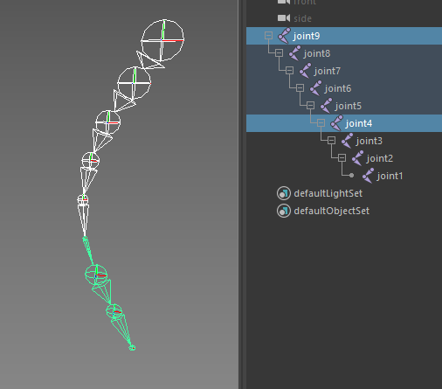The image size is (442, 389).
Task: Click the defaultLightSet set icon
Action: point(284,193)
